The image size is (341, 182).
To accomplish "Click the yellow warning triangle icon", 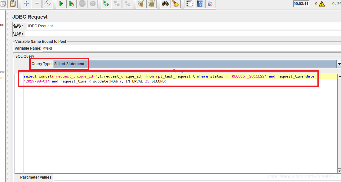I will (322, 4).
